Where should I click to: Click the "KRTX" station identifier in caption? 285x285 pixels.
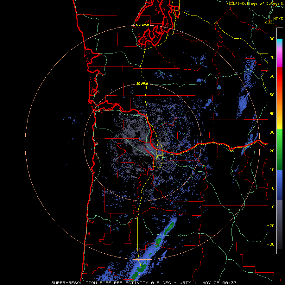(x=185, y=283)
